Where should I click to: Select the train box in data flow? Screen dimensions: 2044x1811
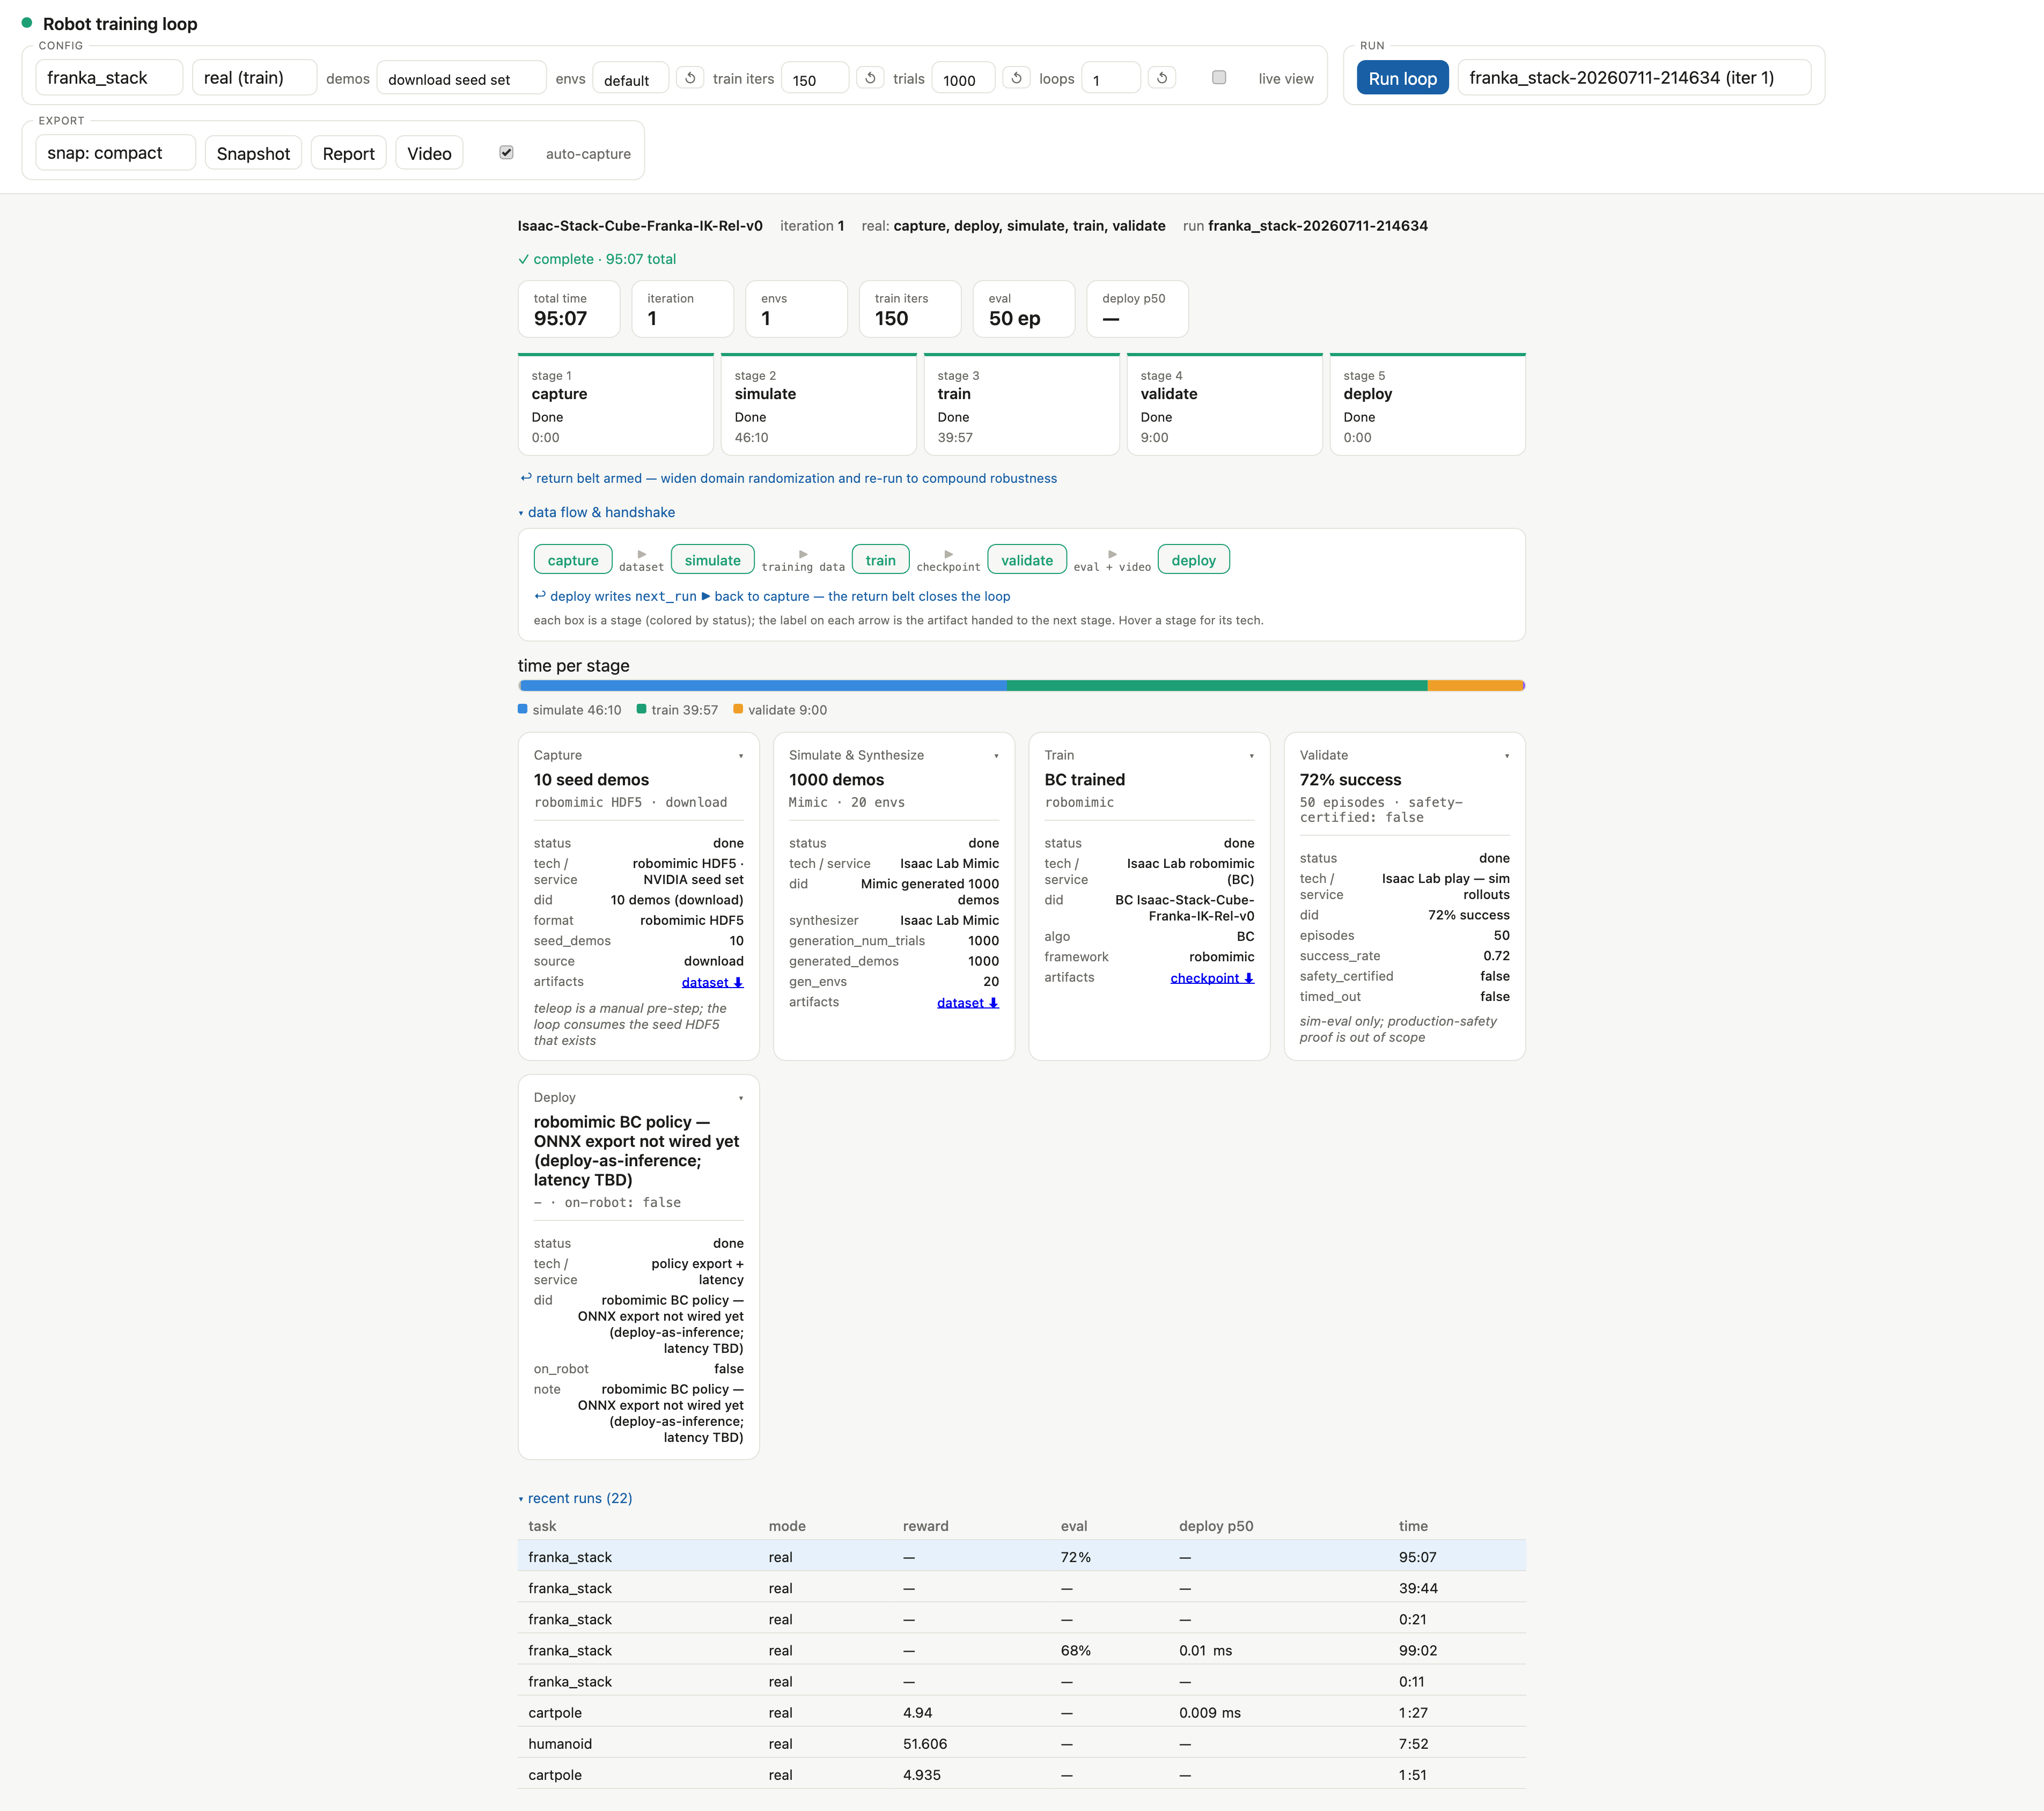point(880,560)
